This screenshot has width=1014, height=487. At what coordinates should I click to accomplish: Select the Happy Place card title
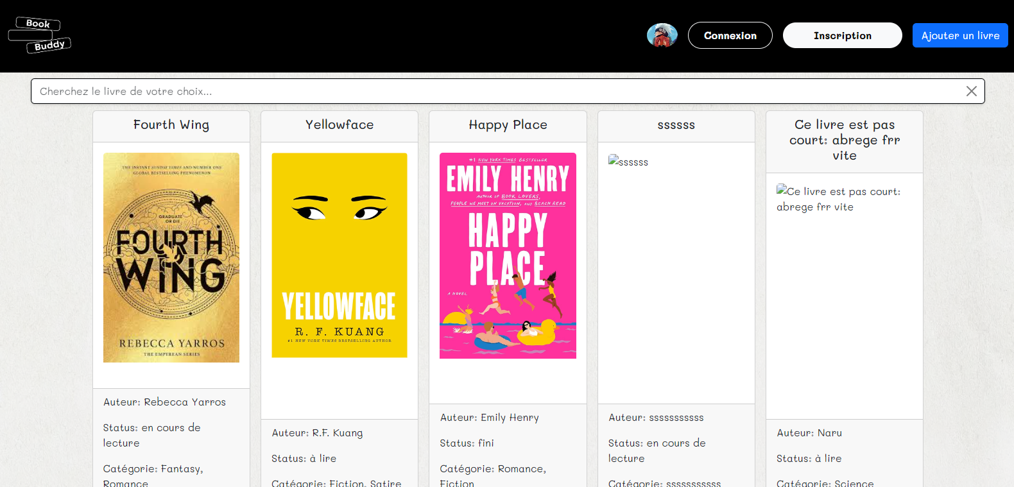point(508,124)
